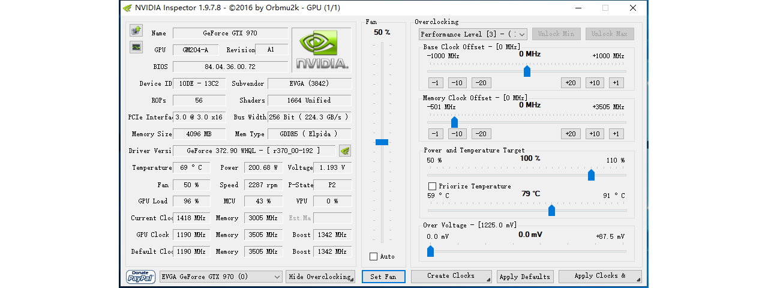The width and height of the screenshot is (768, 288).
Task: Click Apply Defaults button
Action: coord(525,277)
